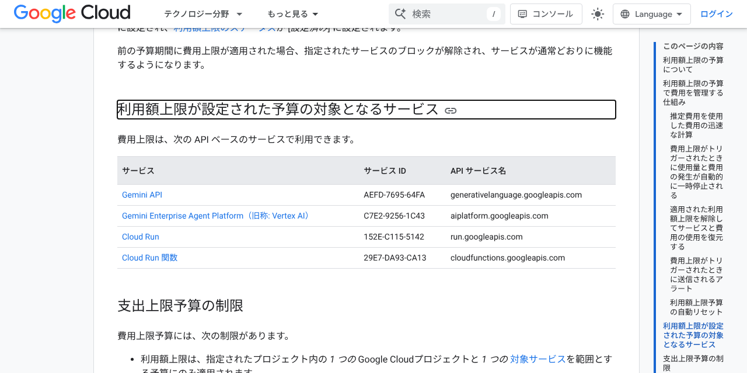
Task: Click the サービス ID column header
Action: (385, 171)
